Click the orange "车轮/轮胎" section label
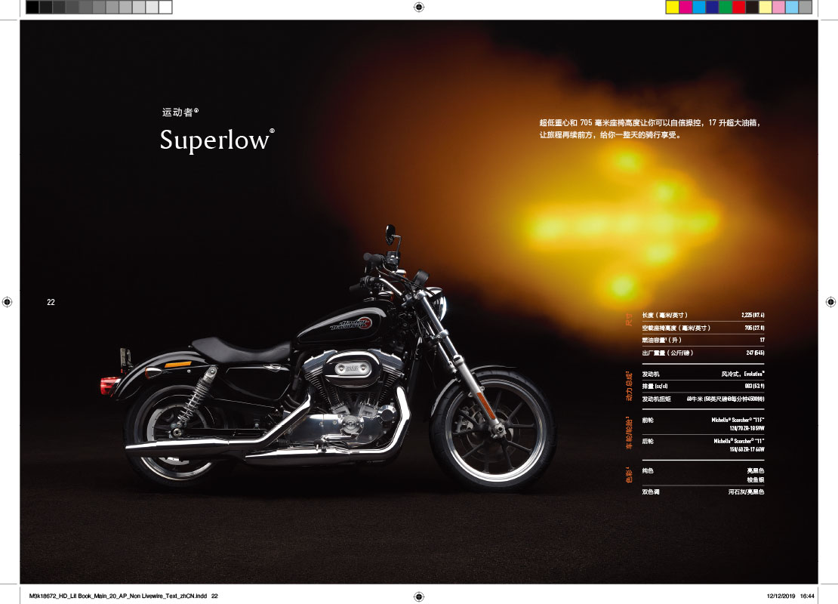The image size is (838, 604). tap(629, 433)
